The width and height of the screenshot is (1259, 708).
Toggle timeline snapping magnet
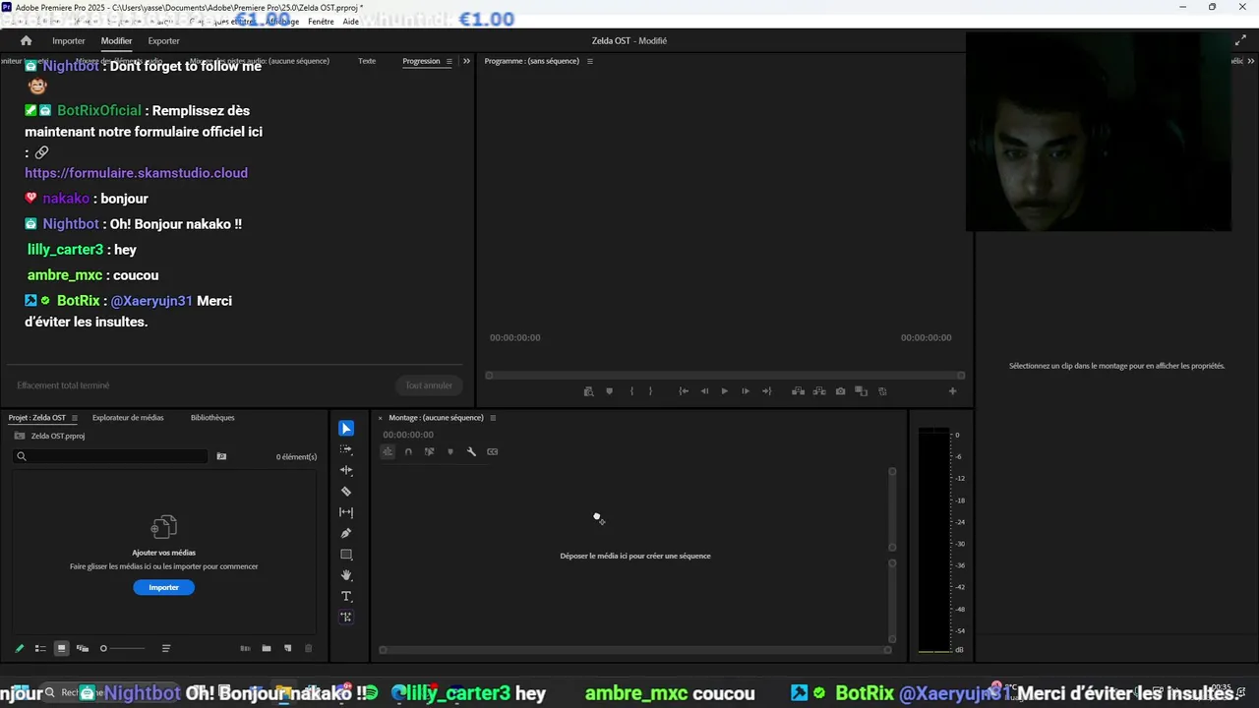tap(408, 451)
